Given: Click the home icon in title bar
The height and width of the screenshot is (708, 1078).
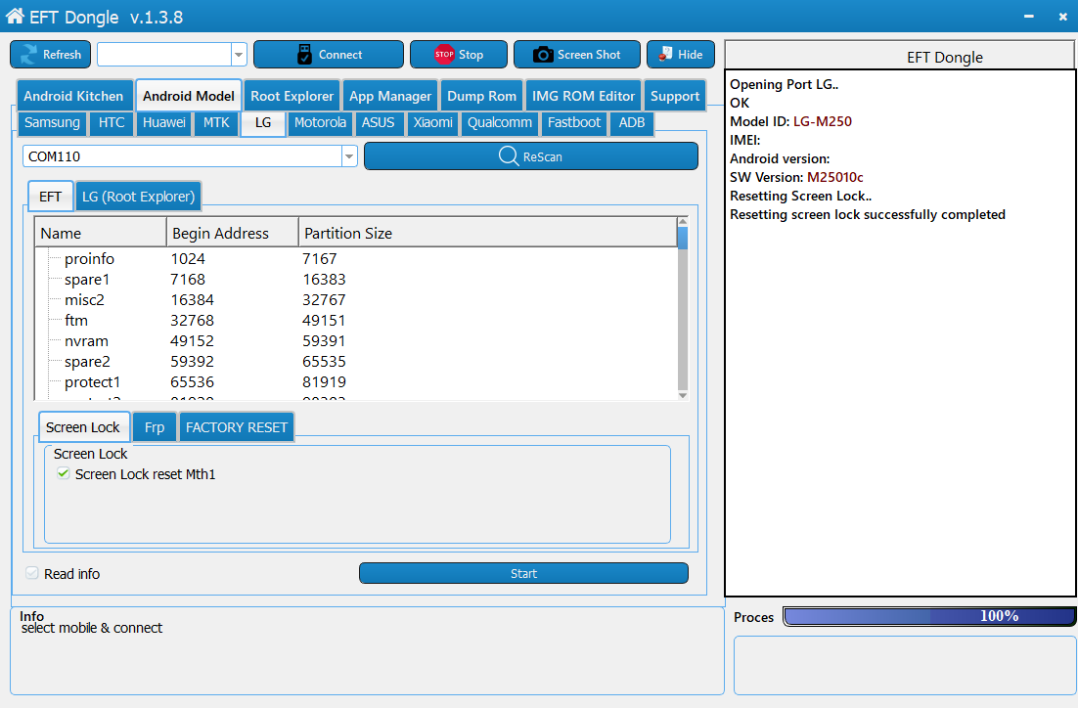Looking at the screenshot, I should 15,16.
